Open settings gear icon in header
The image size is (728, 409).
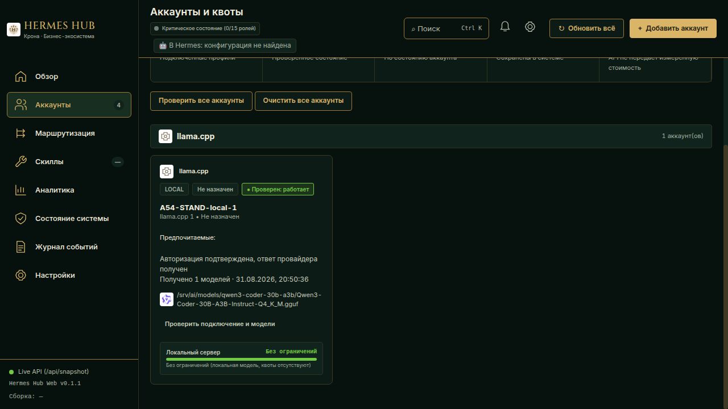[x=530, y=27]
